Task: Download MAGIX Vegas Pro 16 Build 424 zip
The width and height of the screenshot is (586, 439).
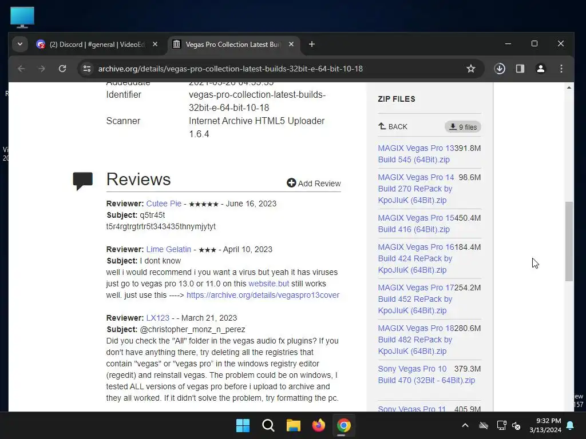Action: [416, 258]
